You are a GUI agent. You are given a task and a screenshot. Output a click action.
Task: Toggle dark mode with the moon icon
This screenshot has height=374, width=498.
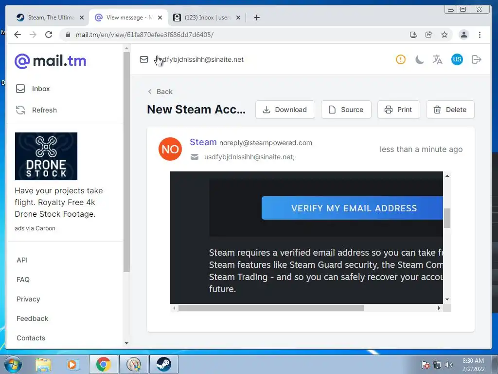419,59
